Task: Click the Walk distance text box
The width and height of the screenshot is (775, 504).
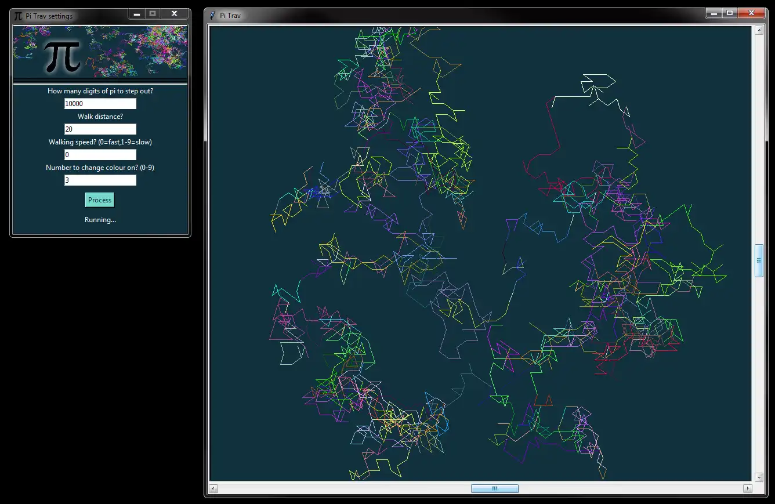Action: click(x=100, y=129)
